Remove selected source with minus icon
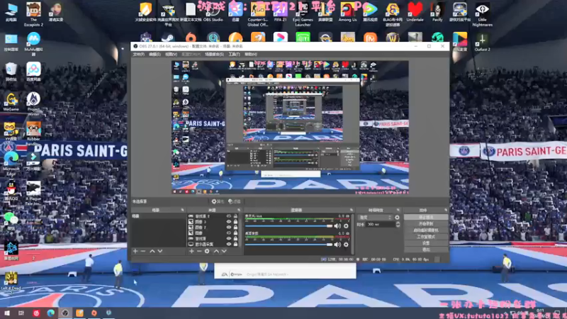The image size is (567, 319). (199, 251)
